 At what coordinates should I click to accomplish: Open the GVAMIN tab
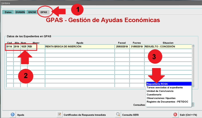[20, 12]
